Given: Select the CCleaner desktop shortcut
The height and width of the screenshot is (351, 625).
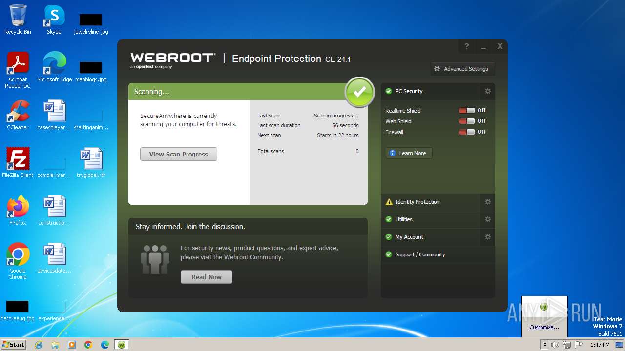Looking at the screenshot, I should [x=18, y=115].
